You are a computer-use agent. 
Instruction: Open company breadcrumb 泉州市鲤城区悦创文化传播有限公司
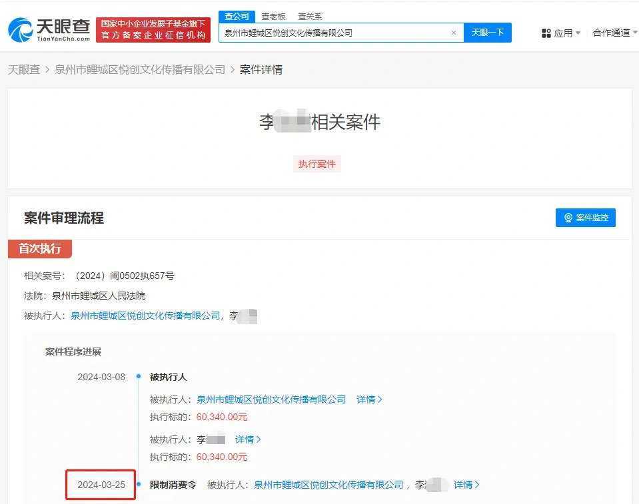pos(140,69)
